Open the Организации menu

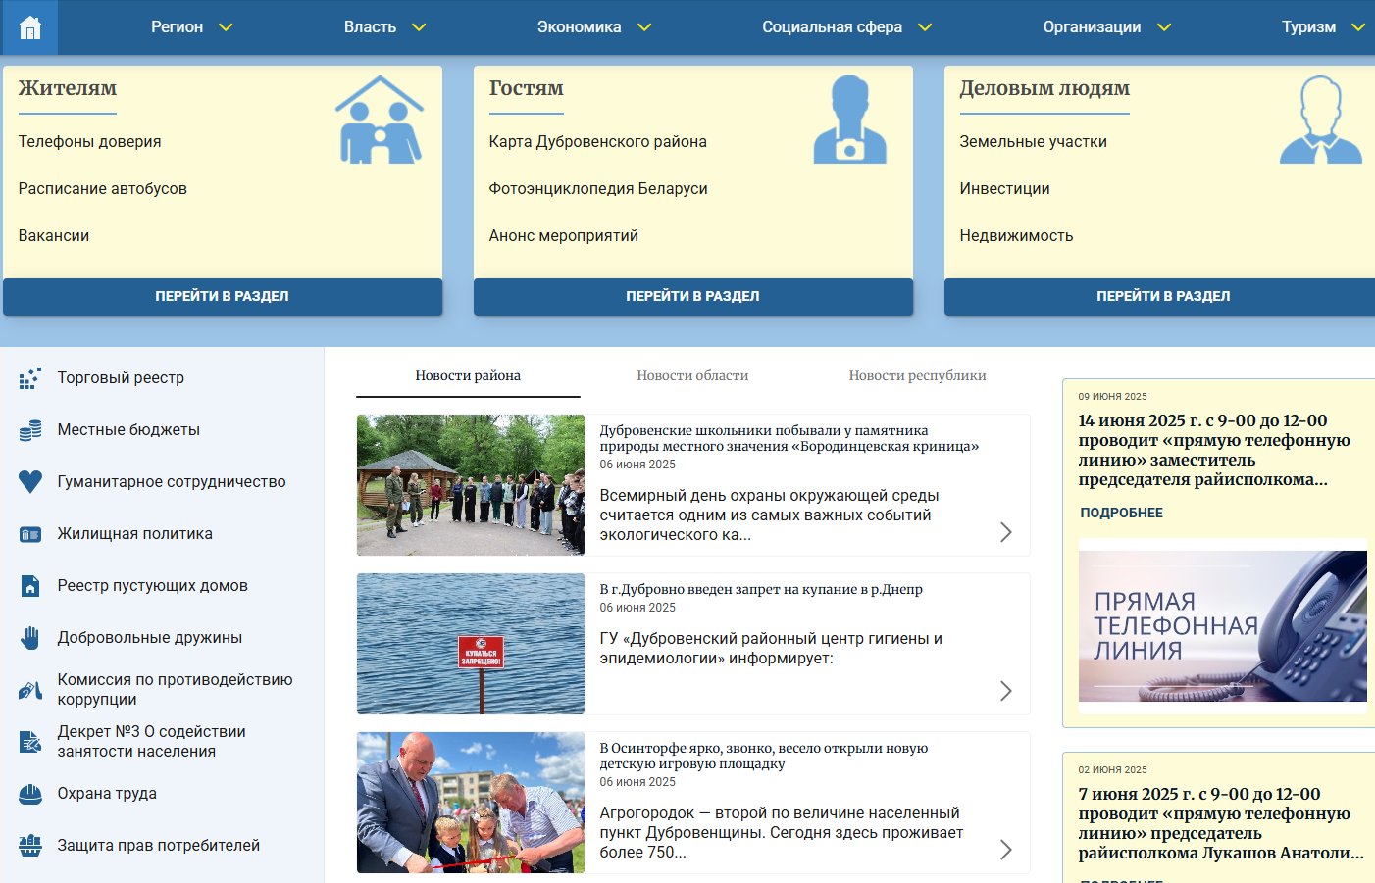pos(1092,27)
